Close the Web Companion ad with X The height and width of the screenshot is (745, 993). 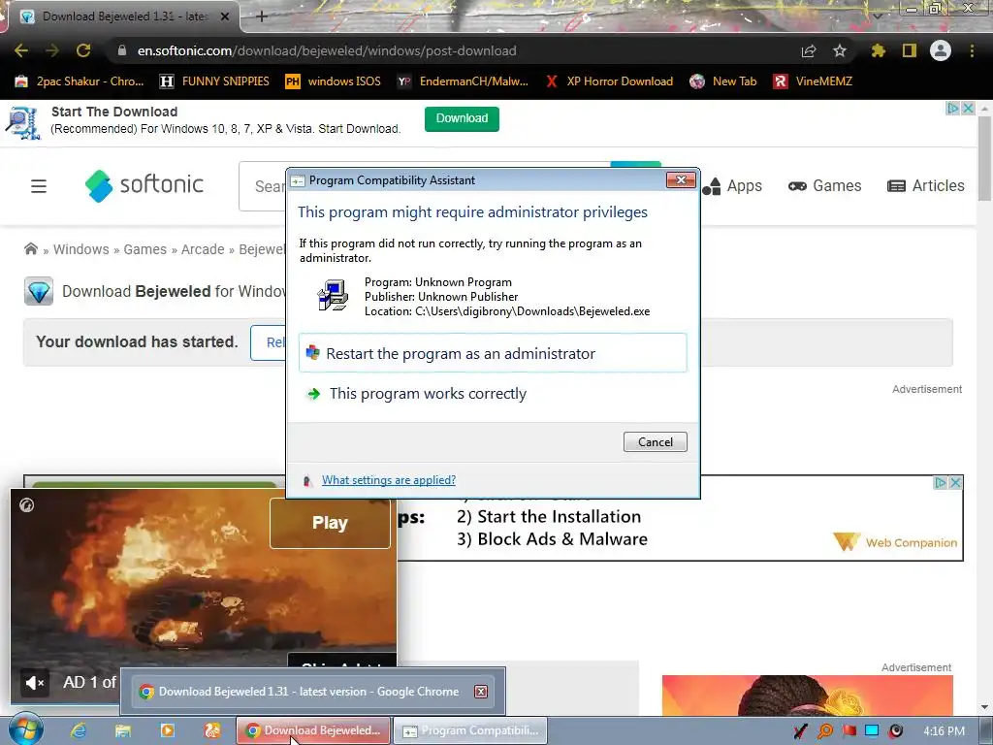(955, 483)
